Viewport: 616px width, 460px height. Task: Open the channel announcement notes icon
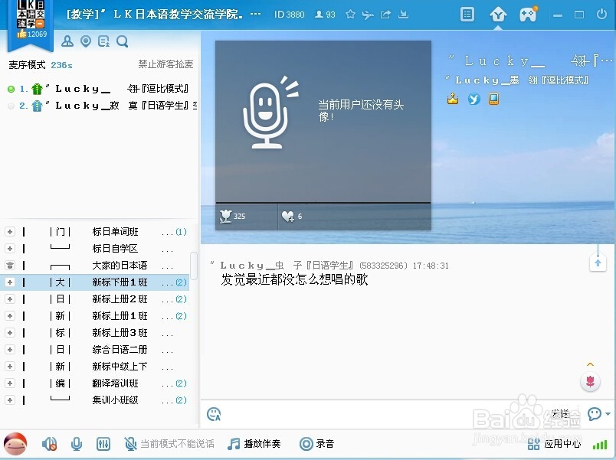104,41
